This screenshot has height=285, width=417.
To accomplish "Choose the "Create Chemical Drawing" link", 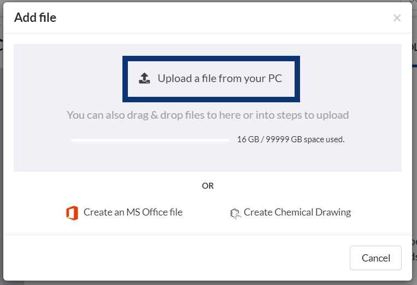I will click(297, 212).
